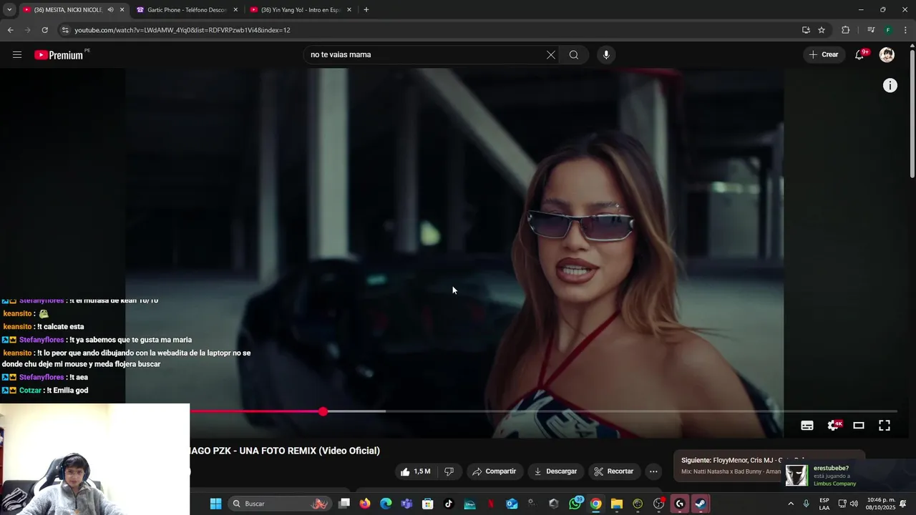
Task: Like the video with 1,5 M likes
Action: [x=416, y=471]
